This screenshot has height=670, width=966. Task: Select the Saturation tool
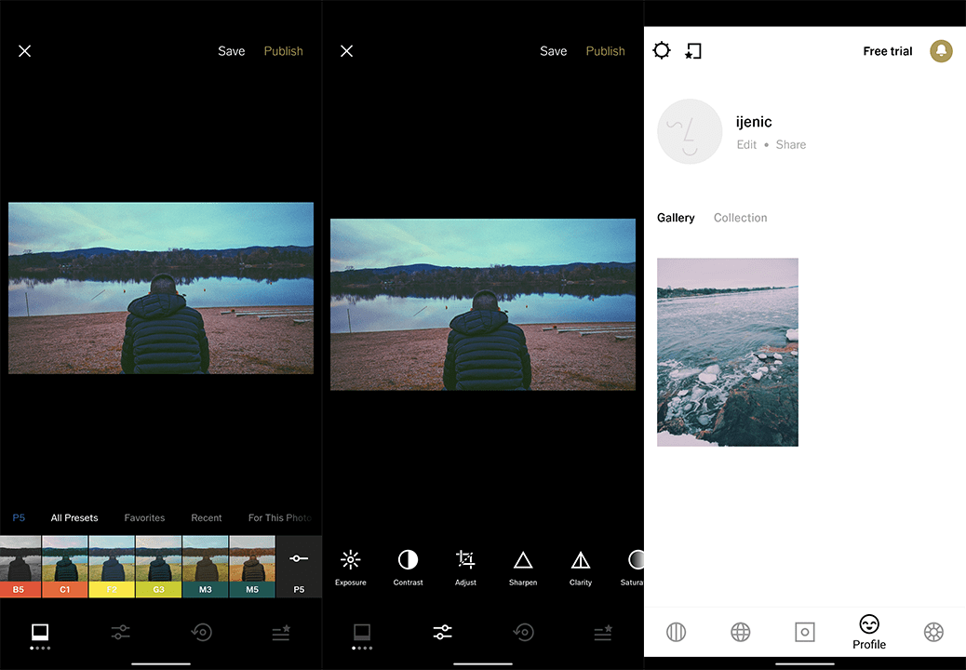(633, 567)
